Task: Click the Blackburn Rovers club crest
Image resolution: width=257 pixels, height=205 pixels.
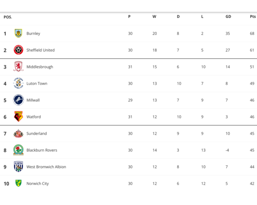Action: (x=19, y=150)
